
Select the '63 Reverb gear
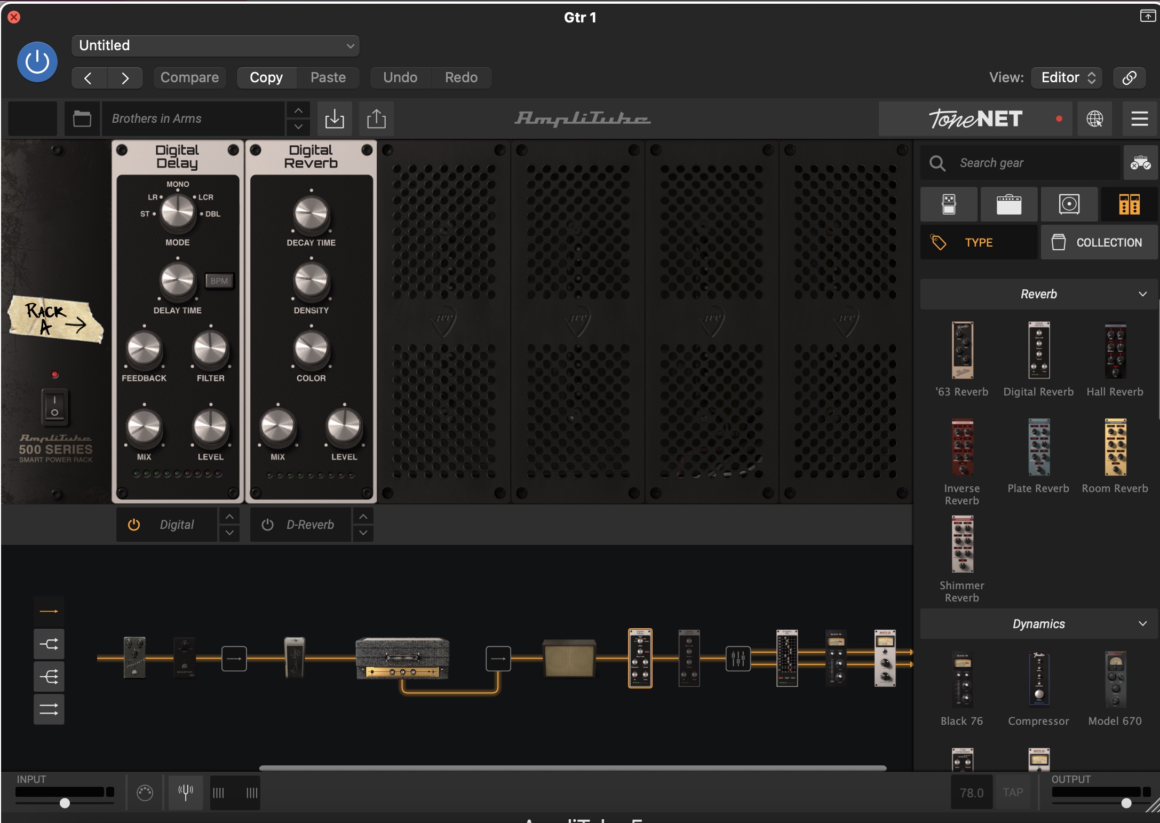pyautogui.click(x=962, y=359)
